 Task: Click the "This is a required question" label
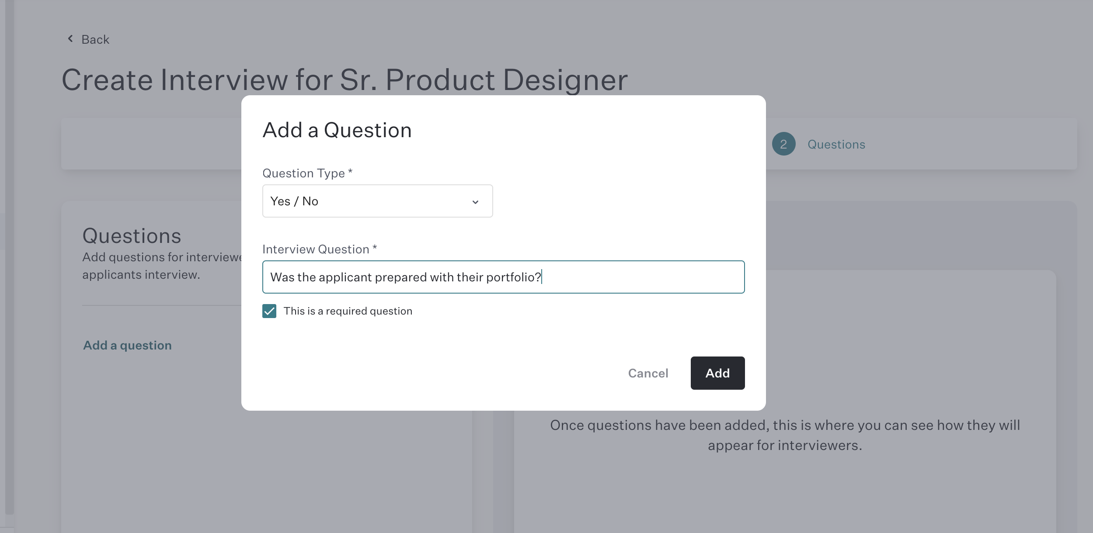[348, 311]
